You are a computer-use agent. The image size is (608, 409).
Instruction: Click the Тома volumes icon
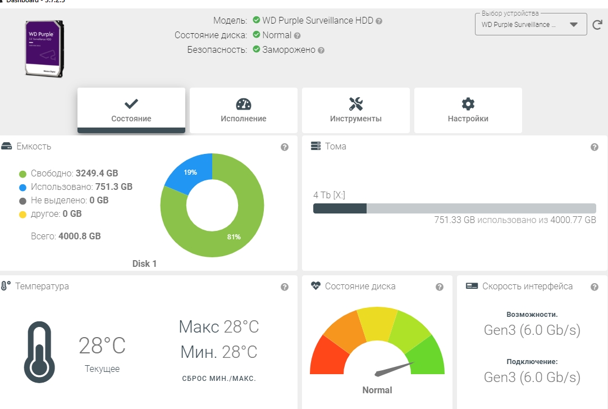(x=316, y=146)
